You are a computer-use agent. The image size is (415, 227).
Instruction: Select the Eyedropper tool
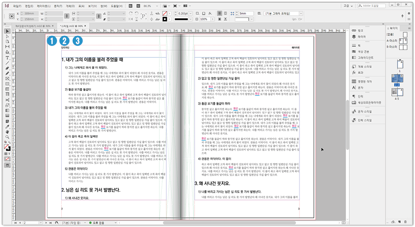coord(8,126)
